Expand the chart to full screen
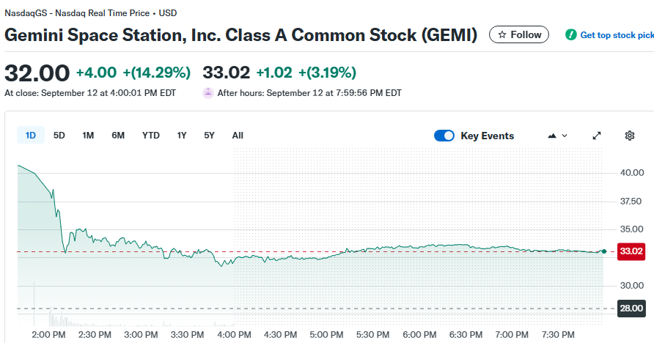The image size is (654, 343). tap(597, 136)
